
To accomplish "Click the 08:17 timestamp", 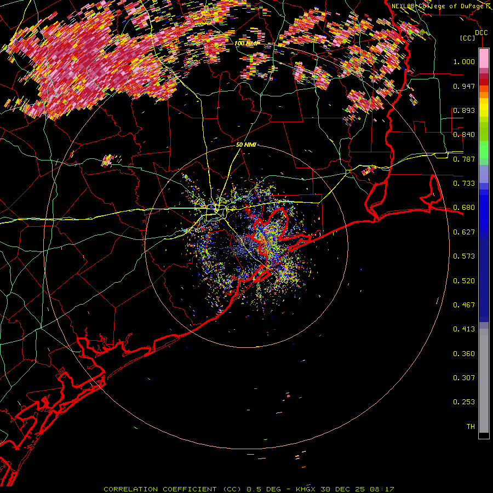I will 381,489.
